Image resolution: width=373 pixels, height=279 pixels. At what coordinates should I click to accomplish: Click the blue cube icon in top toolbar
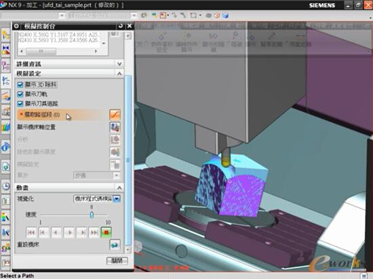[225, 16]
